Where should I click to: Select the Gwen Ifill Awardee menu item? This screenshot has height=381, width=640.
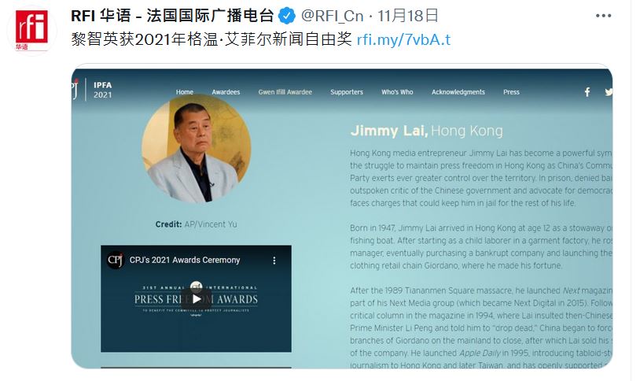285,92
